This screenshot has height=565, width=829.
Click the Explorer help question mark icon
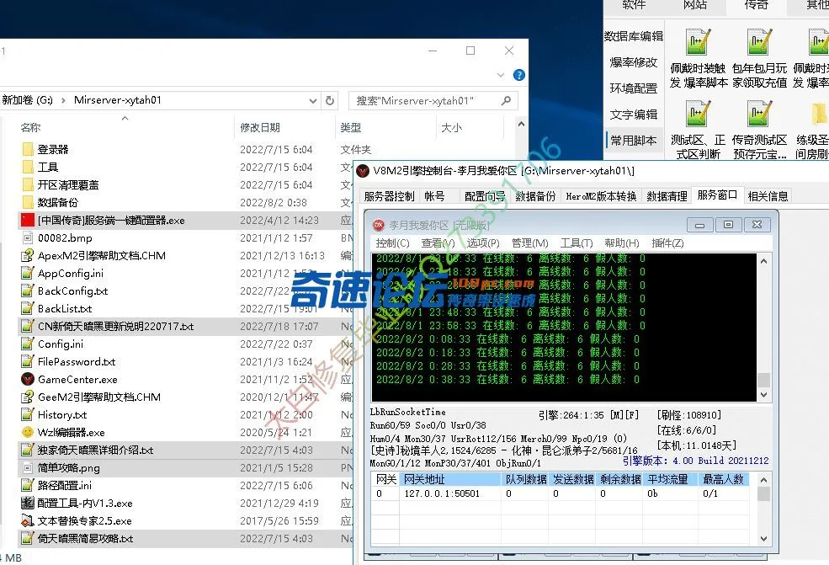click(x=519, y=75)
